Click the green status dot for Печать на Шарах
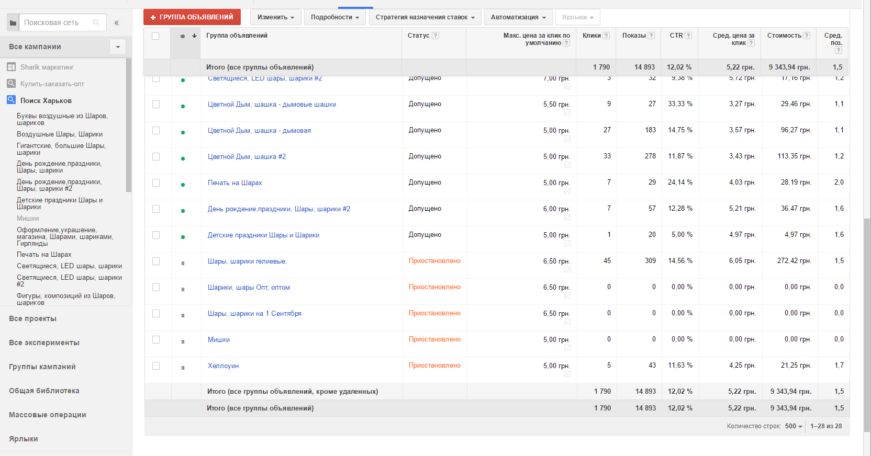The width and height of the screenshot is (871, 456). click(183, 185)
